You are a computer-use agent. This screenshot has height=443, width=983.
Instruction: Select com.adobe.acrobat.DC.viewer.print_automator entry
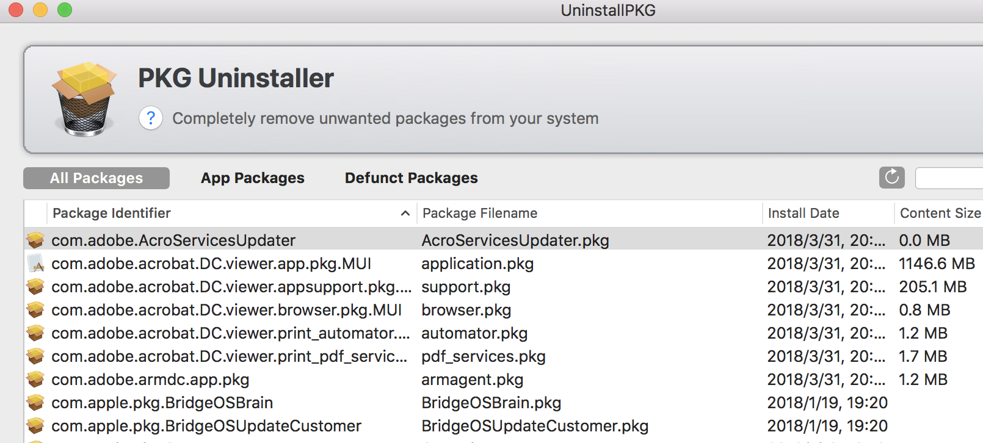click(x=230, y=333)
